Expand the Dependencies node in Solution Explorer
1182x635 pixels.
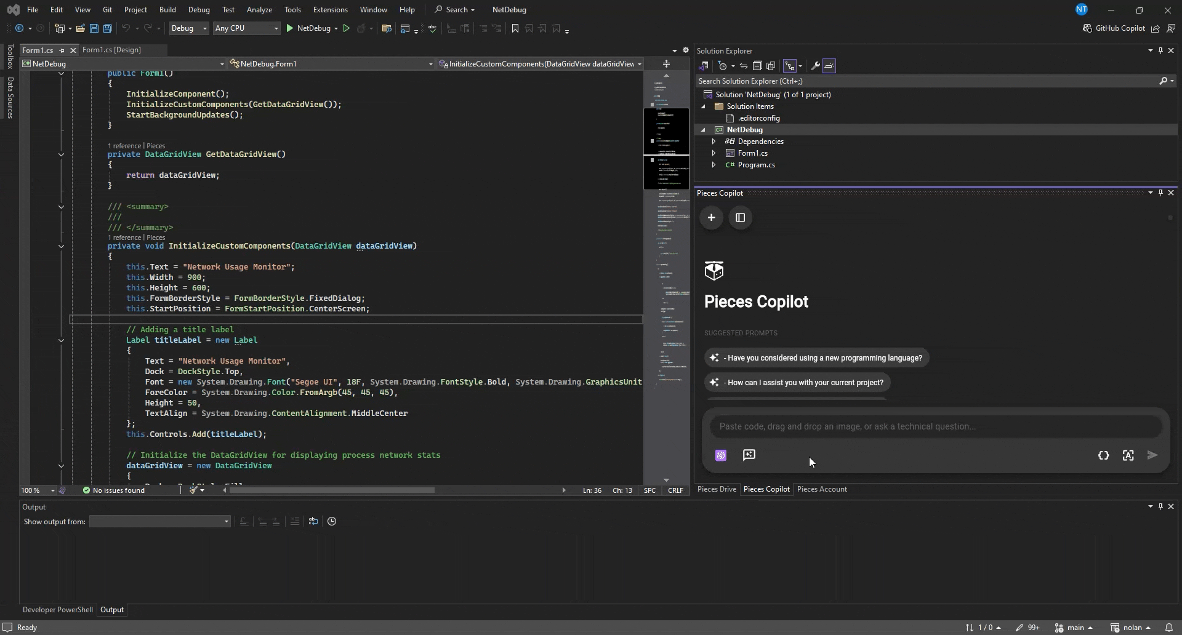(x=714, y=142)
